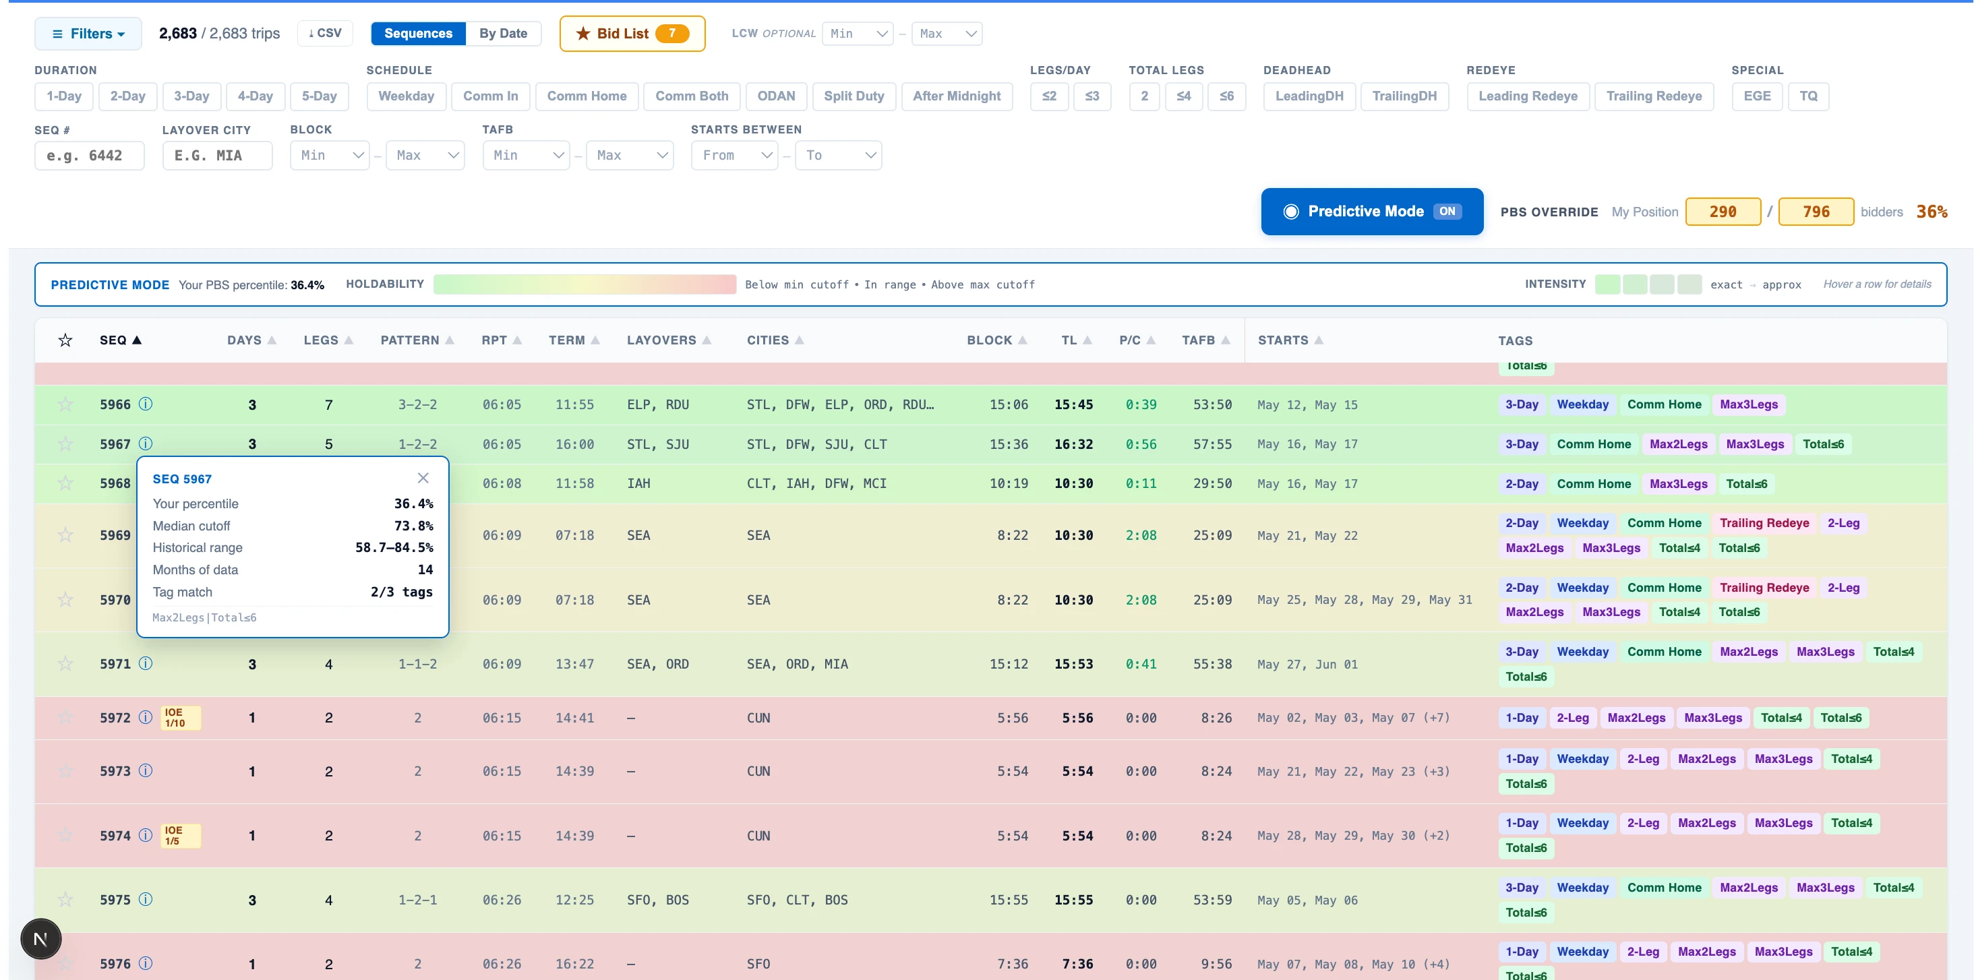The height and width of the screenshot is (980, 1974).
Task: Toggle the 3-Day duration filter
Action: pyautogui.click(x=191, y=96)
